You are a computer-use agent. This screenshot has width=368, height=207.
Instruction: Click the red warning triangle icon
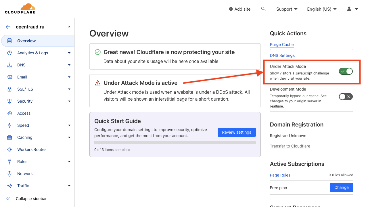(98, 83)
